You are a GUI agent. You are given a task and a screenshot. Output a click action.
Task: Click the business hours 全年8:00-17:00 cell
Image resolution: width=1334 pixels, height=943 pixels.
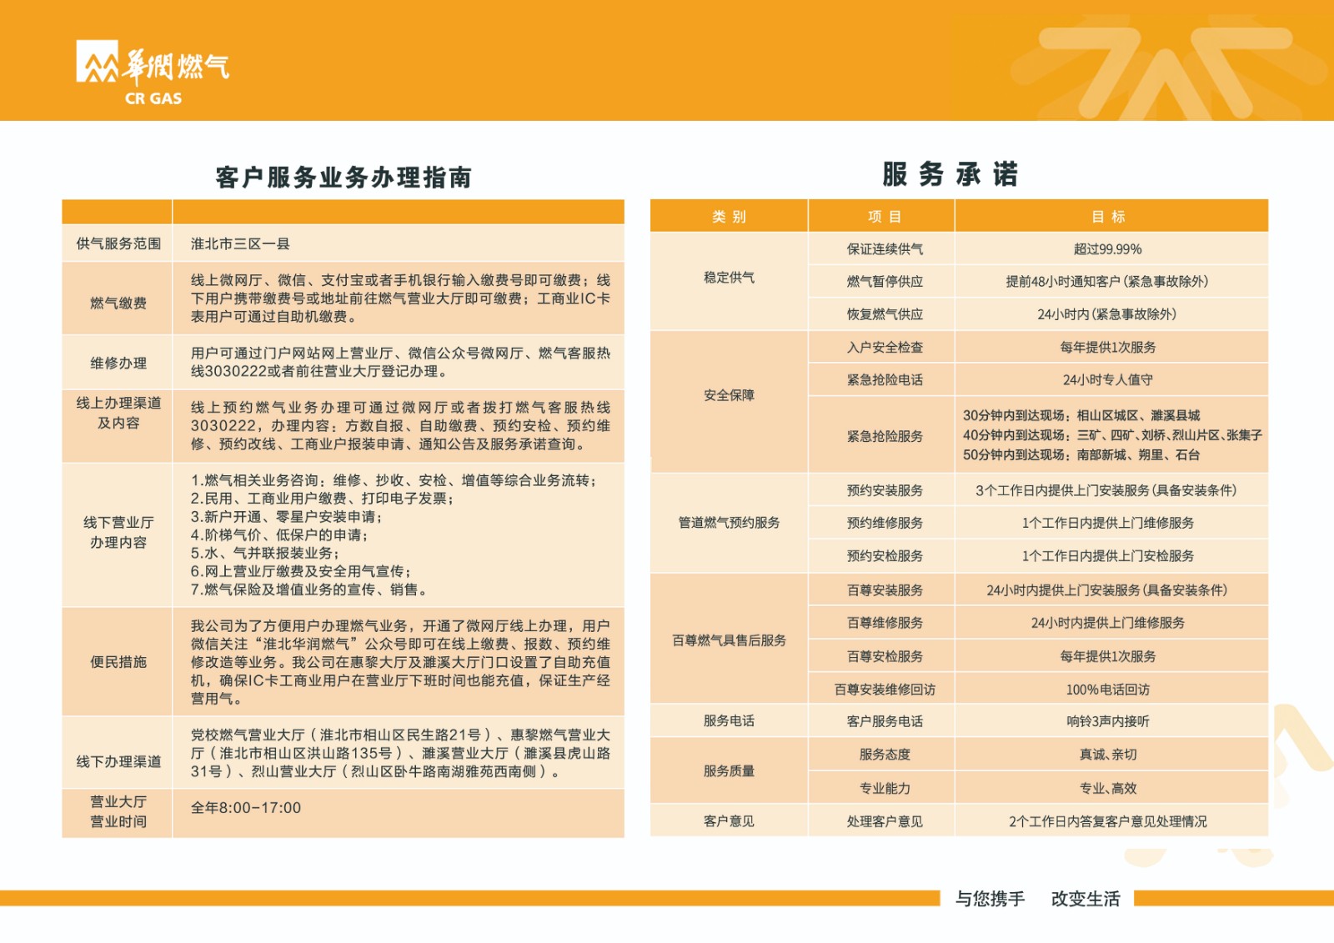click(246, 808)
